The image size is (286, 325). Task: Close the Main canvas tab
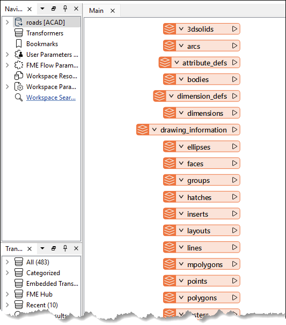[113, 11]
